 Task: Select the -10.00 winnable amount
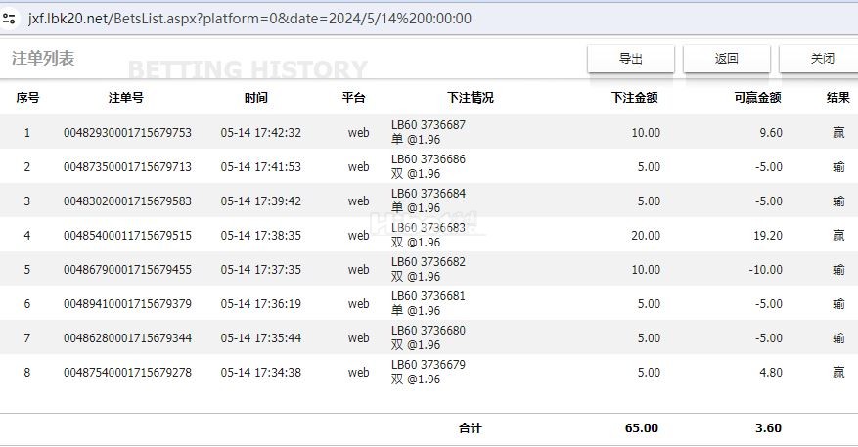pos(765,269)
